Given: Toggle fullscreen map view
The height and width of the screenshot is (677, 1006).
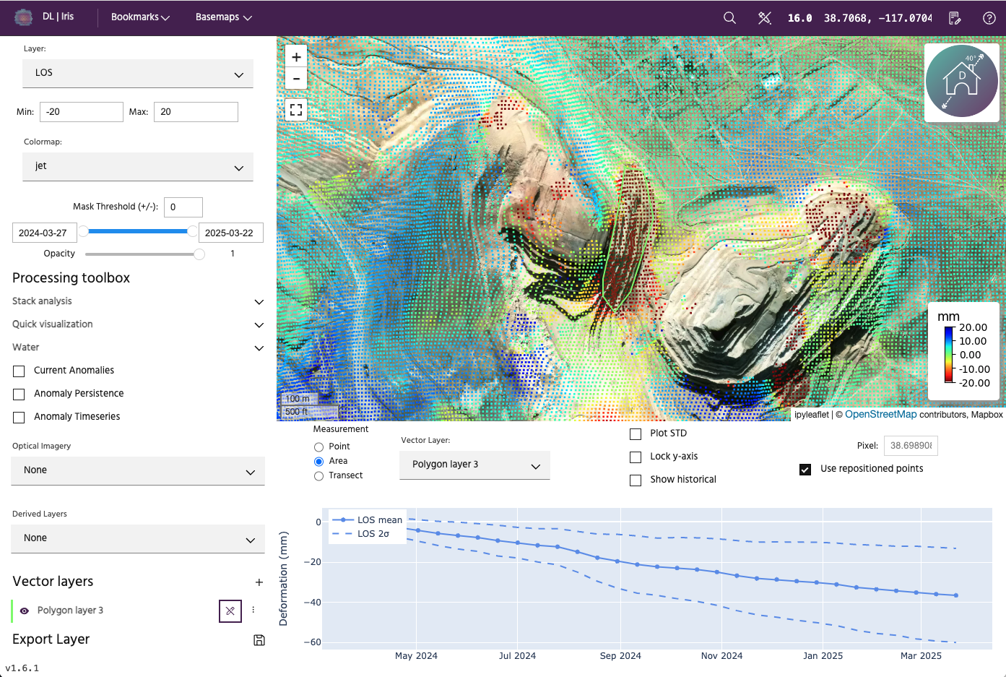Looking at the screenshot, I should pyautogui.click(x=296, y=110).
